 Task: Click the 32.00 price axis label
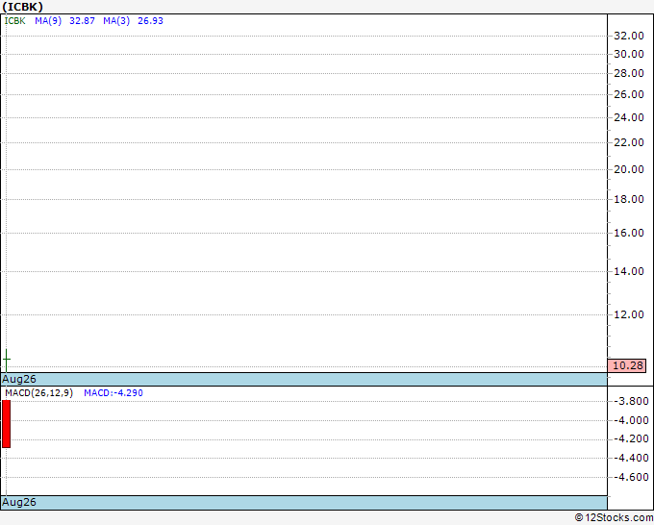coord(629,36)
